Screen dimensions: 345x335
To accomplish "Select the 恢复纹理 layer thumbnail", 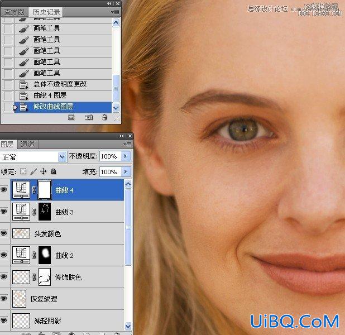I will click(x=19, y=299).
